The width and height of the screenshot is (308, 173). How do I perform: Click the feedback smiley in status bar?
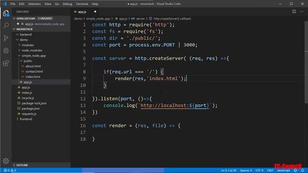(x=295, y=170)
